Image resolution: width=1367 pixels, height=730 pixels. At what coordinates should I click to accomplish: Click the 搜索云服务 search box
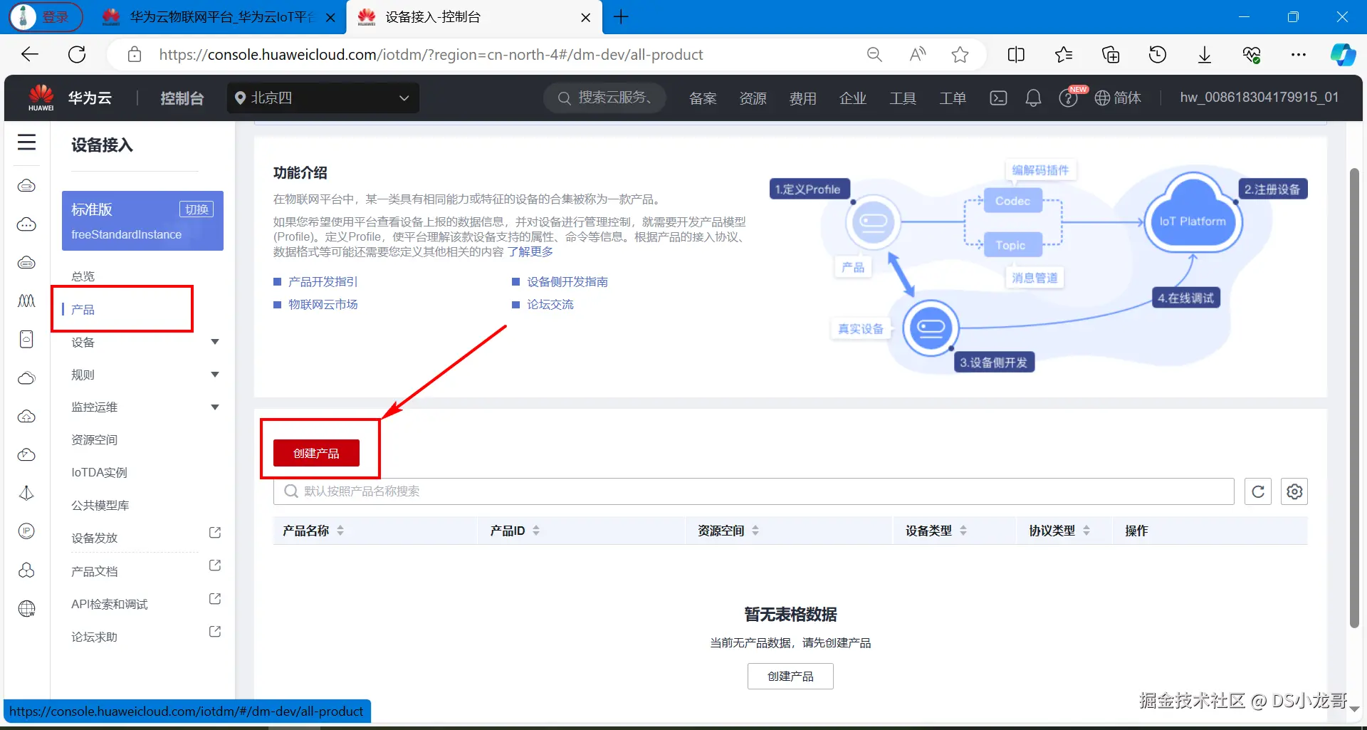pyautogui.click(x=604, y=98)
